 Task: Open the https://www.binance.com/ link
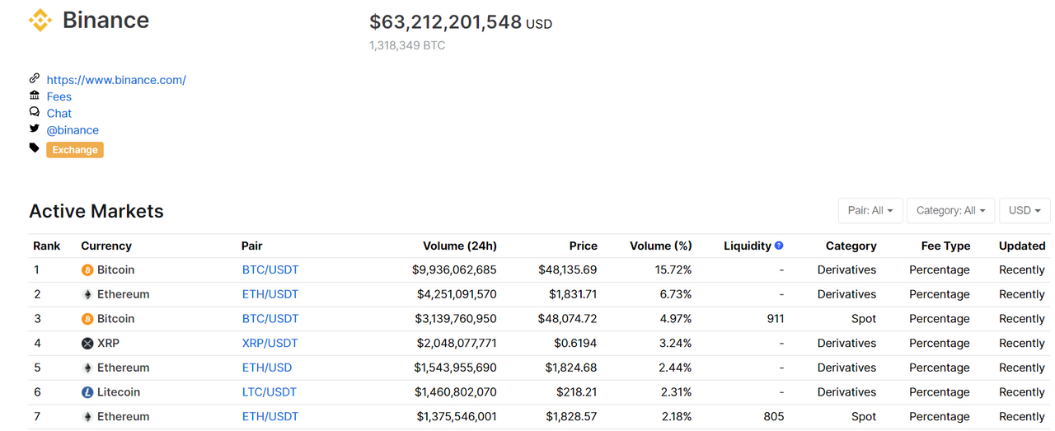coord(116,80)
